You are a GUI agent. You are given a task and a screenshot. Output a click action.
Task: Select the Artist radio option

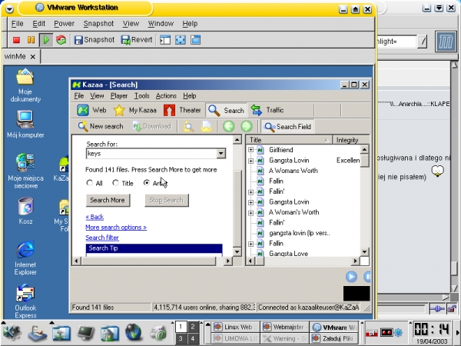pyautogui.click(x=147, y=183)
